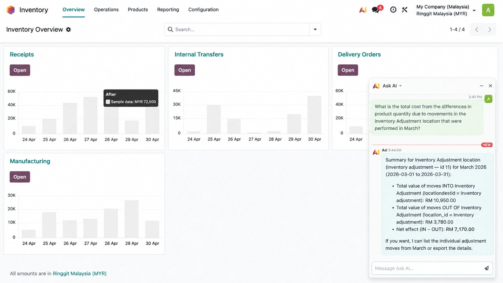Screen dimensions: 503x283
Task: Click the 3:41 PM timestamp in chat
Action: tap(475, 97)
